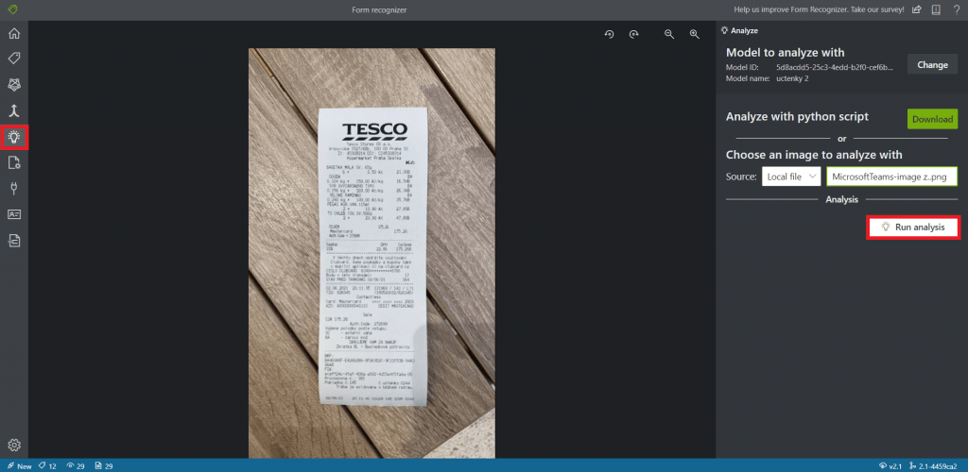Open application settings gear icon
The image size is (968, 472).
pyautogui.click(x=14, y=445)
